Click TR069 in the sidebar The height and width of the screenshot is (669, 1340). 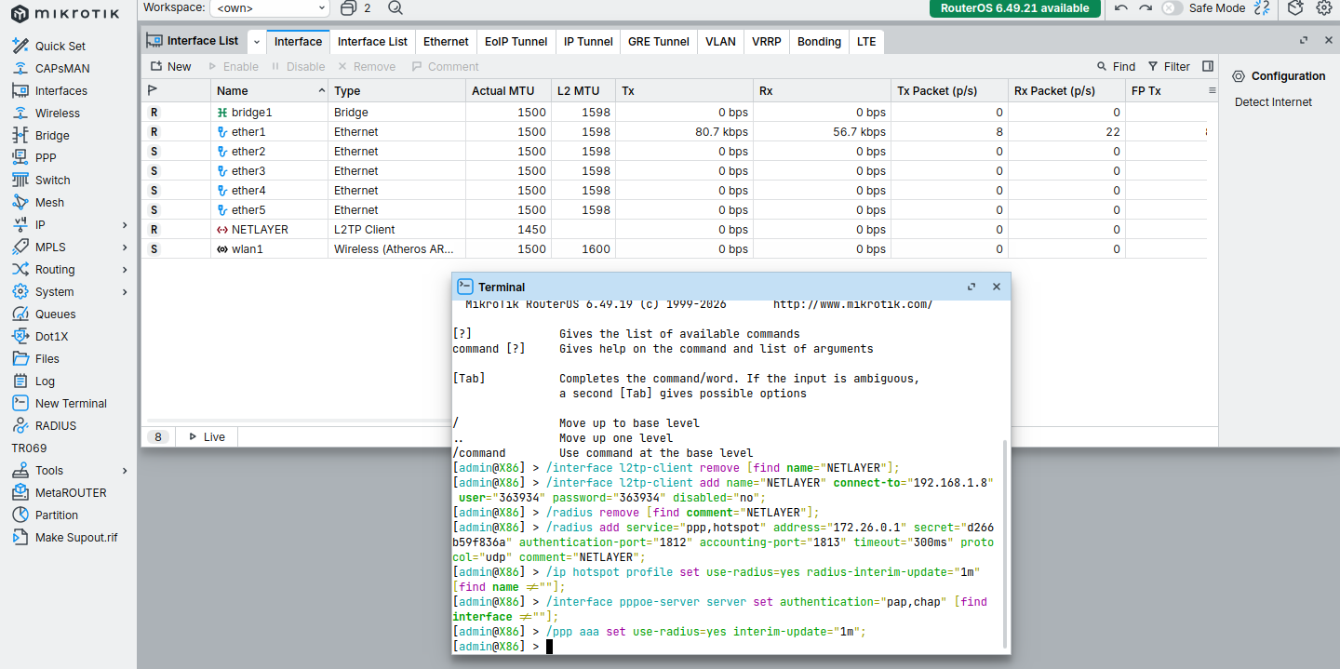(x=29, y=448)
